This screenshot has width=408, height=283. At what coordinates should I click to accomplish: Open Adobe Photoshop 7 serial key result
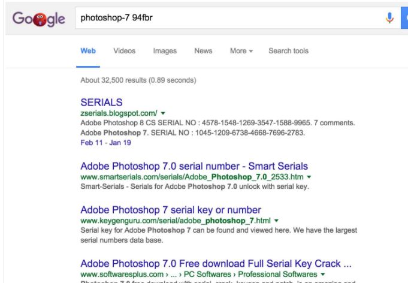click(x=171, y=210)
